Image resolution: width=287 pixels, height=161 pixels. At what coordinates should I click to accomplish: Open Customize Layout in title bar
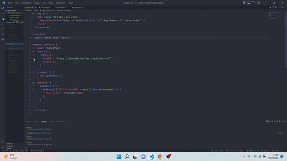click(259, 3)
